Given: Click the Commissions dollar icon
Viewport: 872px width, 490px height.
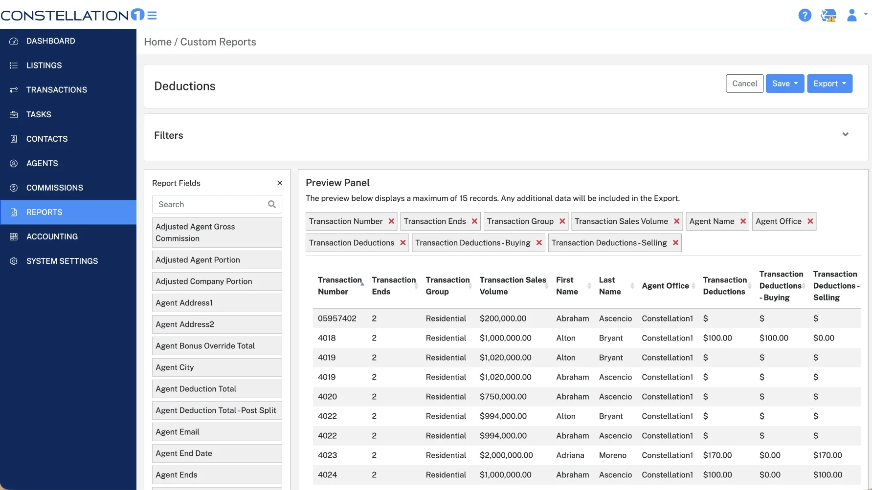Looking at the screenshot, I should 14,188.
